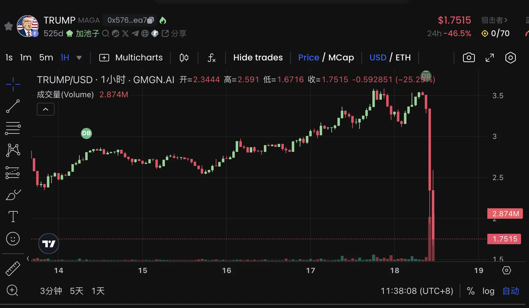Viewport: 529px width, 308px height.
Task: Select the ruler measure tool
Action: point(13,268)
